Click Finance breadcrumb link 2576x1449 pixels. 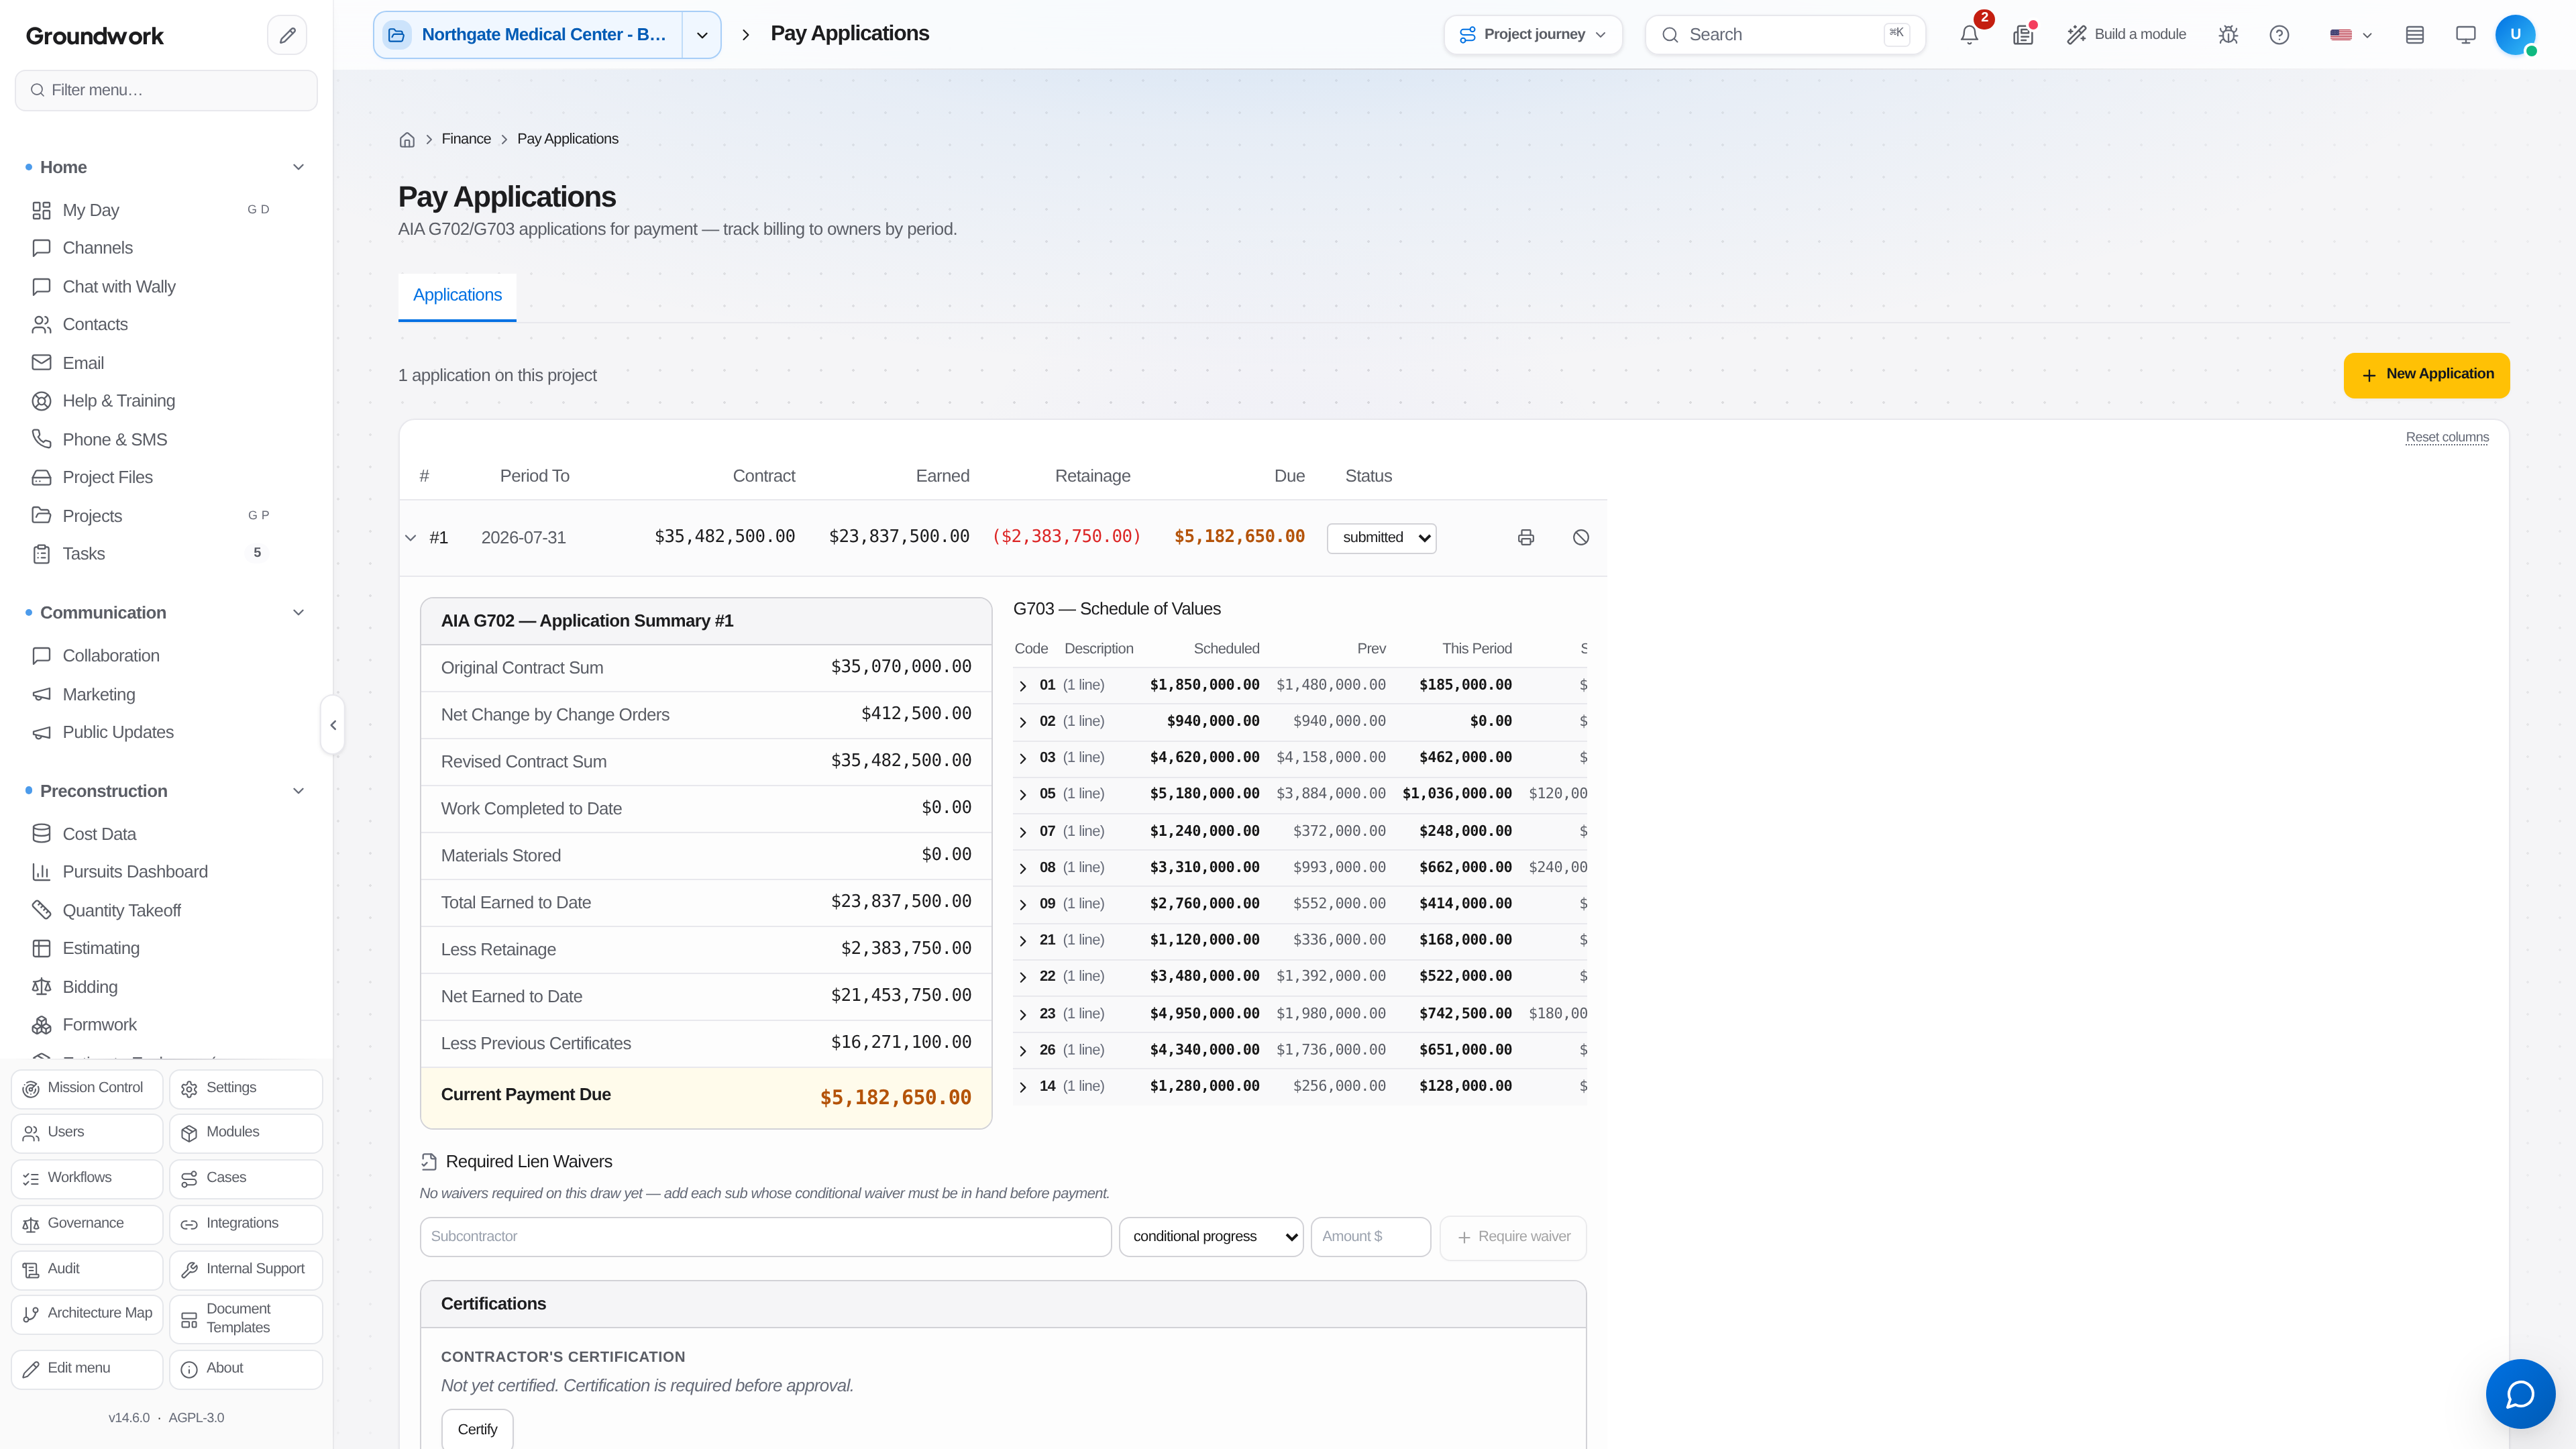click(466, 139)
